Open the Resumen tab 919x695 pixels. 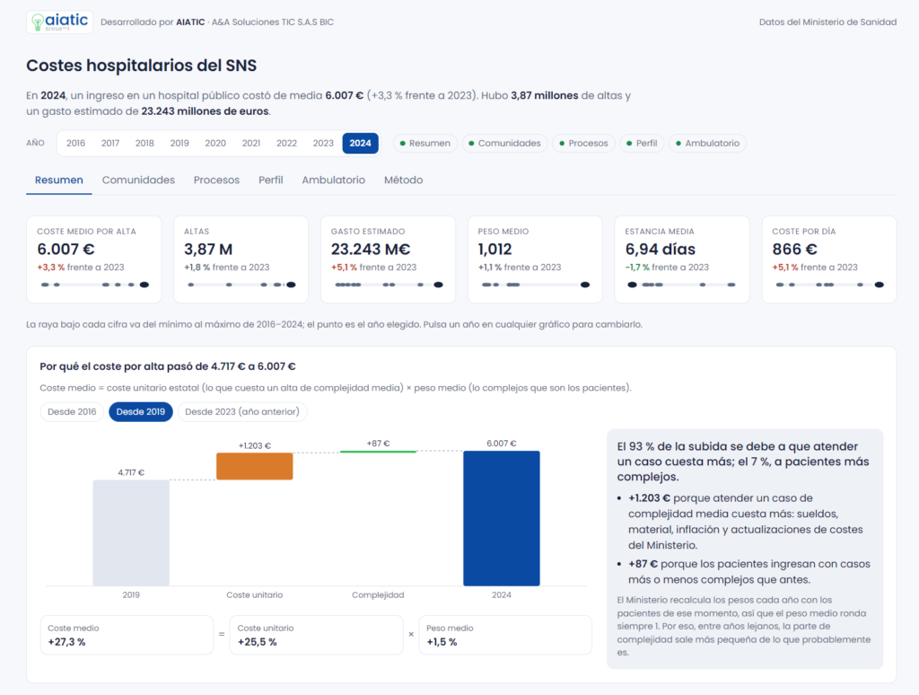coord(58,180)
